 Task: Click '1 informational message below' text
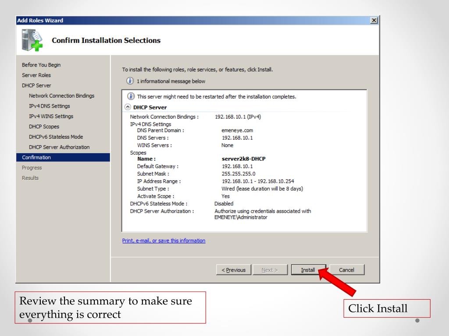click(171, 81)
